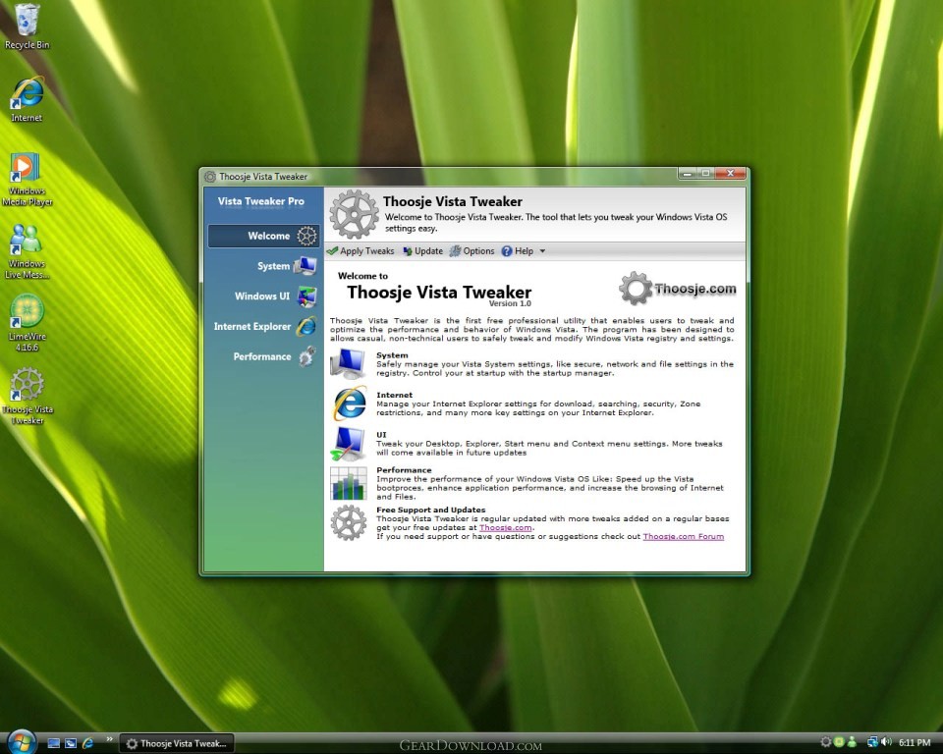Image resolution: width=943 pixels, height=754 pixels.
Task: Click the 'Version 1.0' text
Action: coord(510,303)
